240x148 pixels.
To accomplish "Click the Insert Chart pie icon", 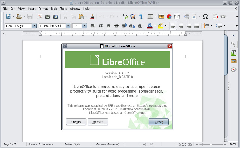I will 169,16.
